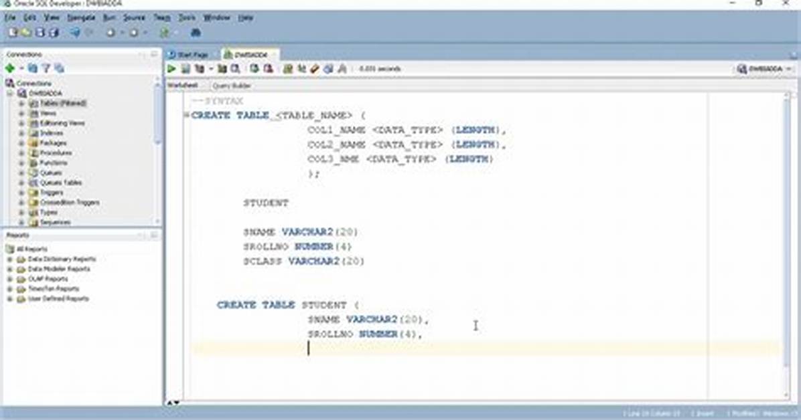Click the blue Undo arrow icon
This screenshot has width=801, height=420.
(75, 33)
